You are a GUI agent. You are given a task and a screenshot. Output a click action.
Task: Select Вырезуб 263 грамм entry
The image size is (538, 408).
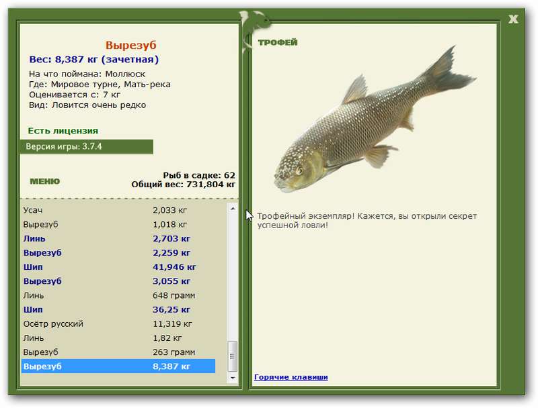pos(118,352)
